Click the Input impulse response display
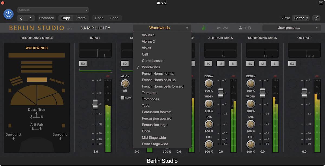Image resolution: width=325 pixels, height=166 pixels. (95, 50)
